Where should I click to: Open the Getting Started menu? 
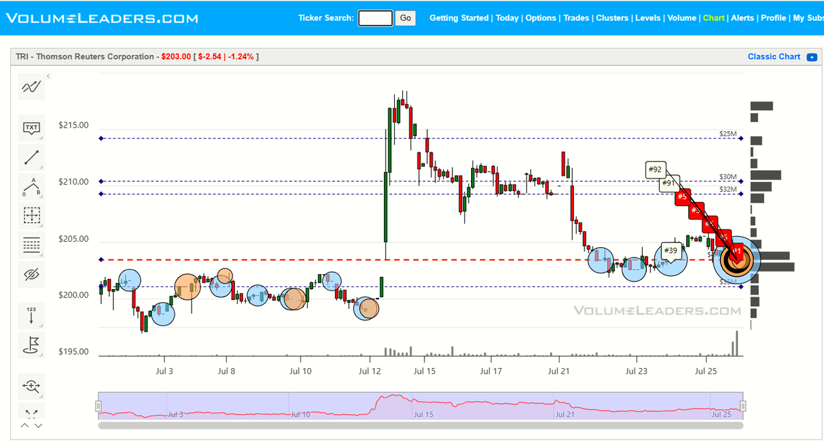click(x=459, y=18)
